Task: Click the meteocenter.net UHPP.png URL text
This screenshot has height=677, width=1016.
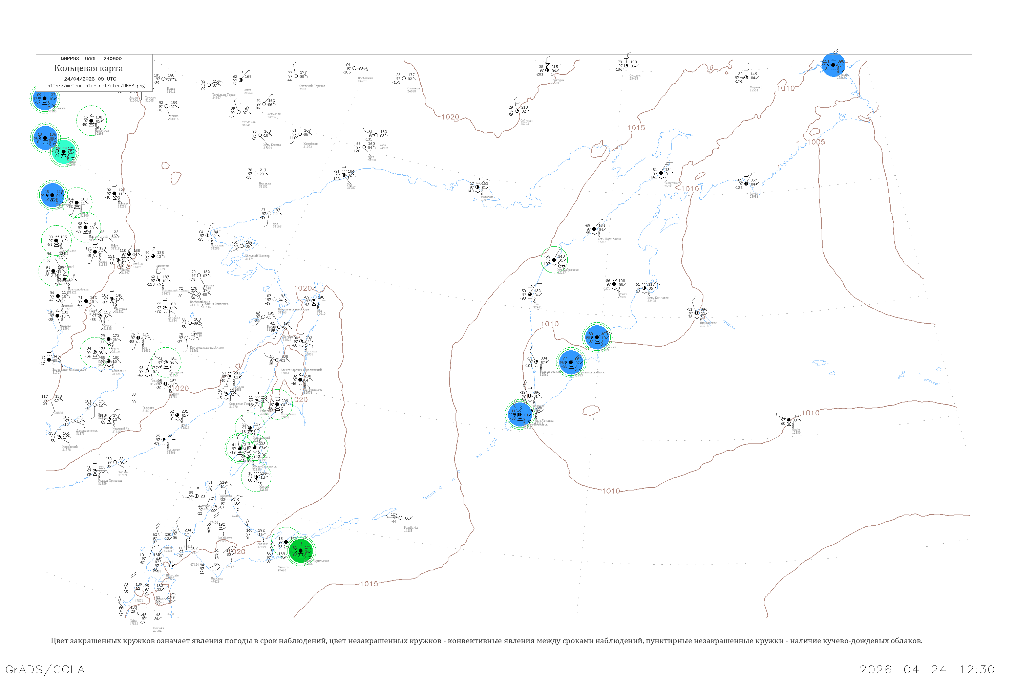Action: [96, 86]
